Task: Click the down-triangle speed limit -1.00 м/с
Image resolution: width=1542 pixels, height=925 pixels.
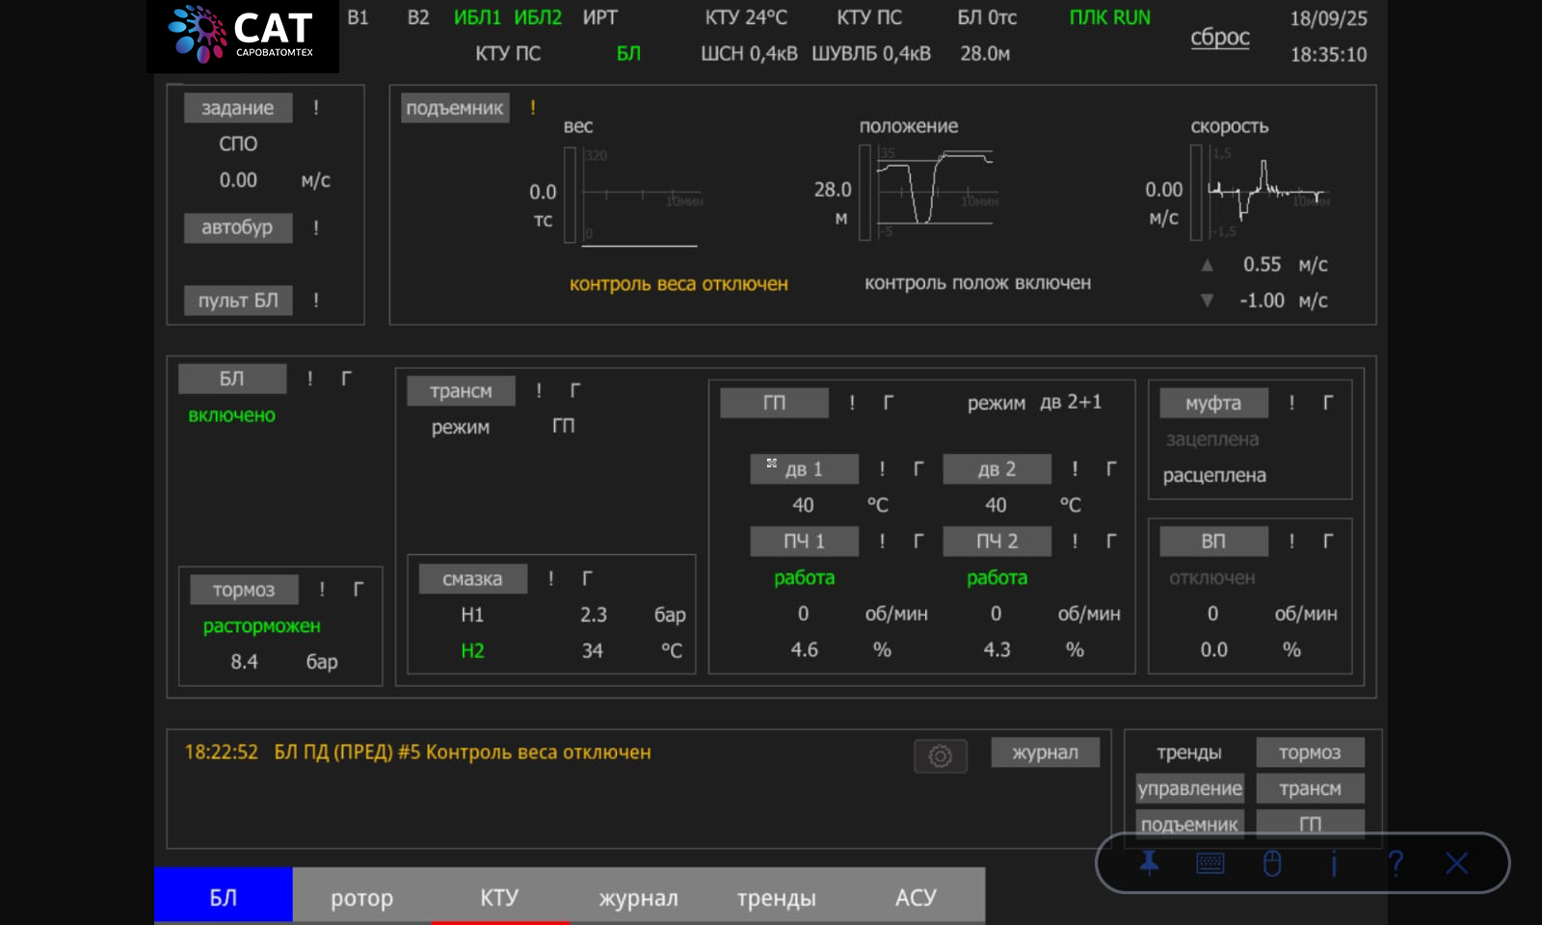Action: [1207, 301]
